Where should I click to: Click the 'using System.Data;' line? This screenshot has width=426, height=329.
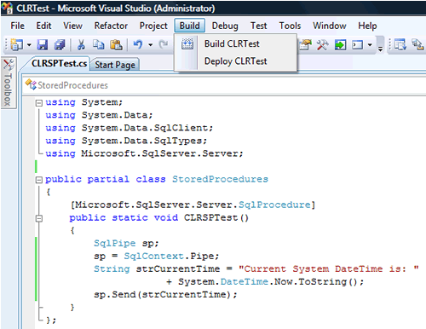(99, 115)
